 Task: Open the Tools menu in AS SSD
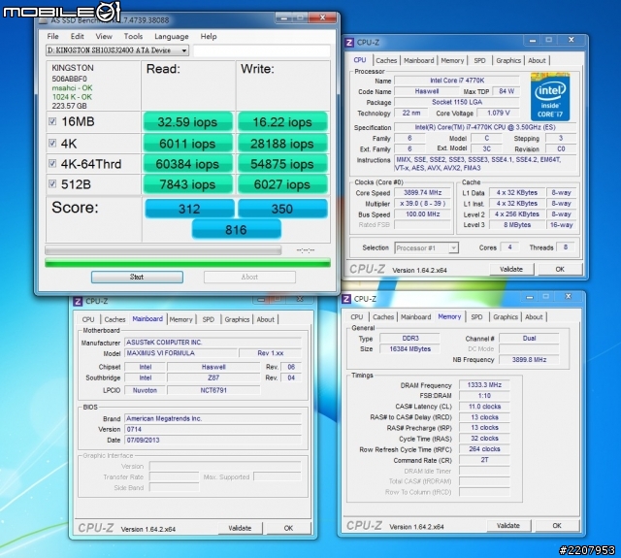[133, 37]
